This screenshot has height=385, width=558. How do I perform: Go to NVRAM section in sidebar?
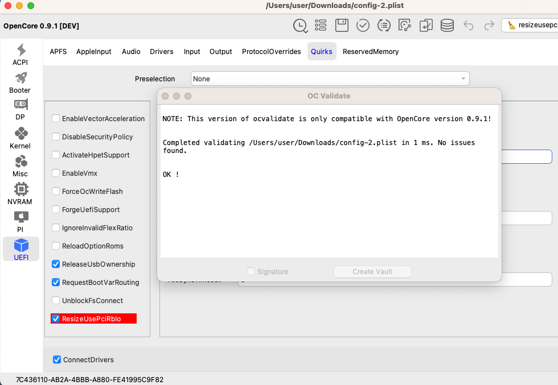[x=20, y=194]
